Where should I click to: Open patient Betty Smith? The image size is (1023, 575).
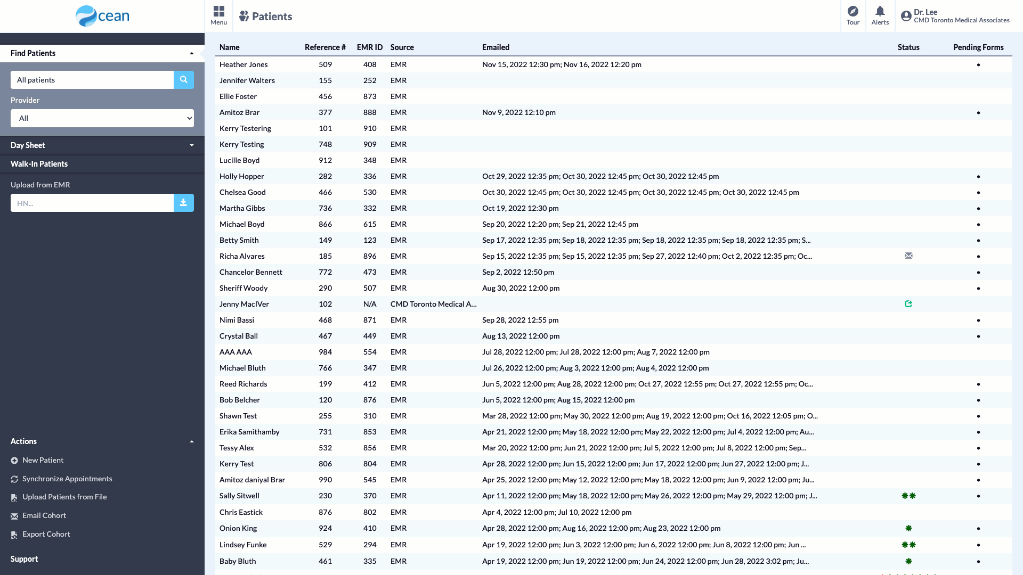pyautogui.click(x=239, y=240)
